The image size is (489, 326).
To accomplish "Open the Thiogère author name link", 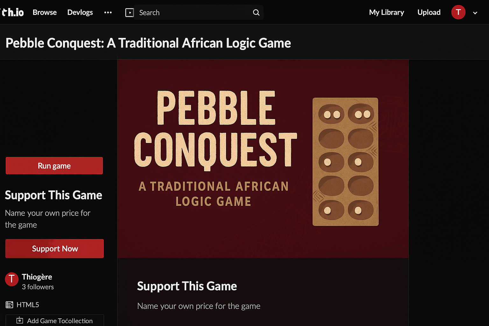I will (x=37, y=277).
